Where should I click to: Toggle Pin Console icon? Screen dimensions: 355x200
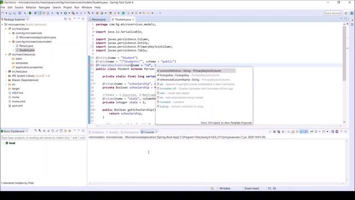coord(312,132)
